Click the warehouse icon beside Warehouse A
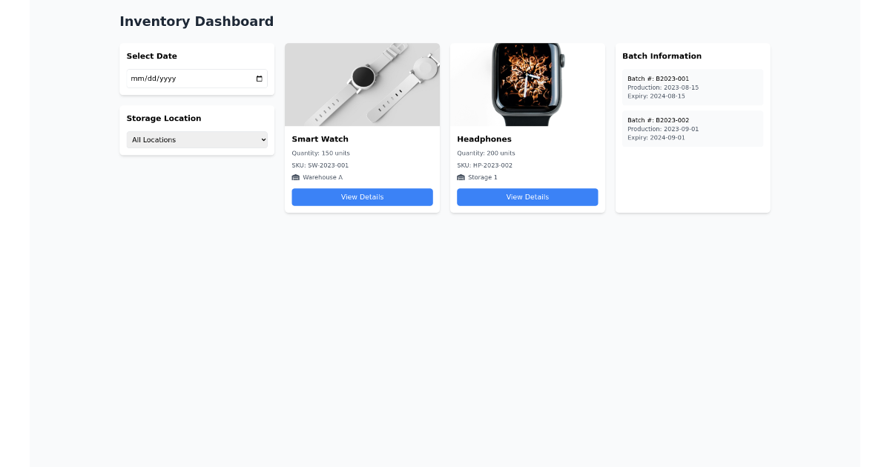This screenshot has width=890, height=467. (x=297, y=177)
